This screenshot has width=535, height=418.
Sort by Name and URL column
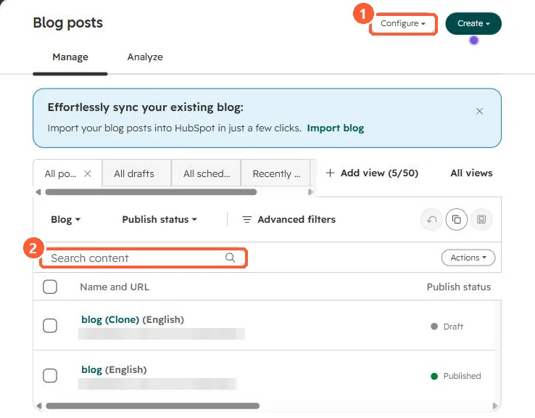115,287
